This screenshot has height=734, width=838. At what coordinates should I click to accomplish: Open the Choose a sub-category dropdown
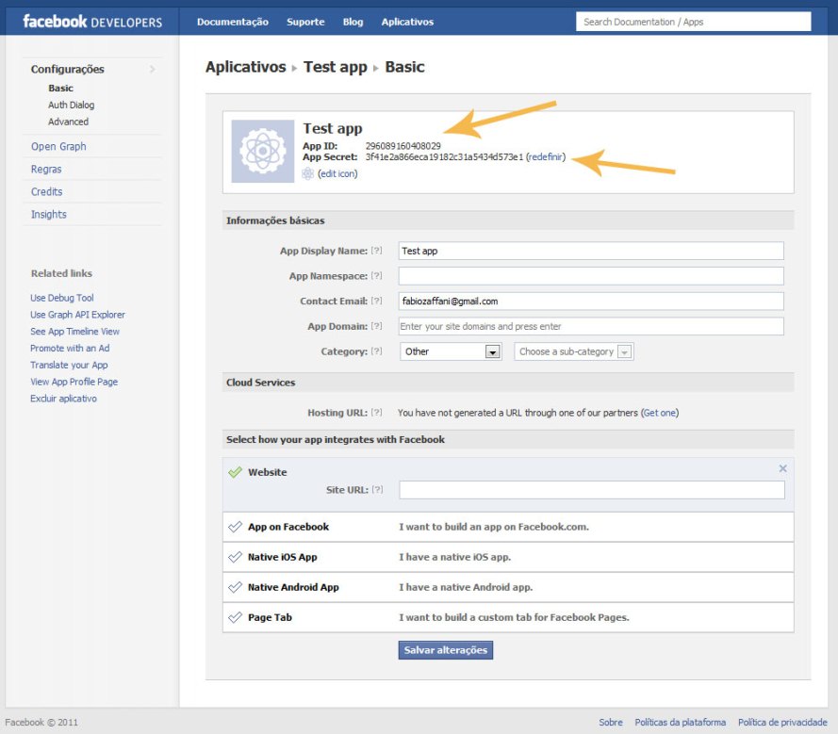click(x=574, y=351)
